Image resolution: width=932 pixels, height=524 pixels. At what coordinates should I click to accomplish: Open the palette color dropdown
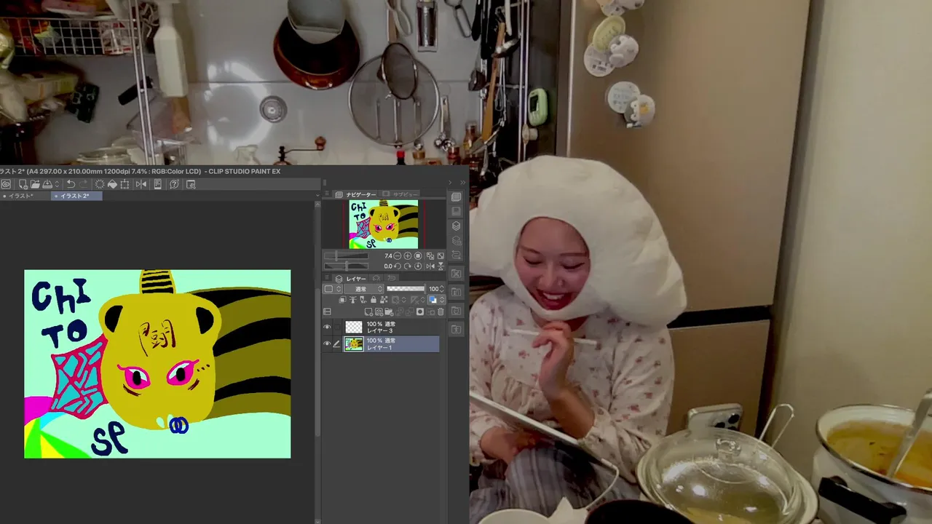(333, 289)
